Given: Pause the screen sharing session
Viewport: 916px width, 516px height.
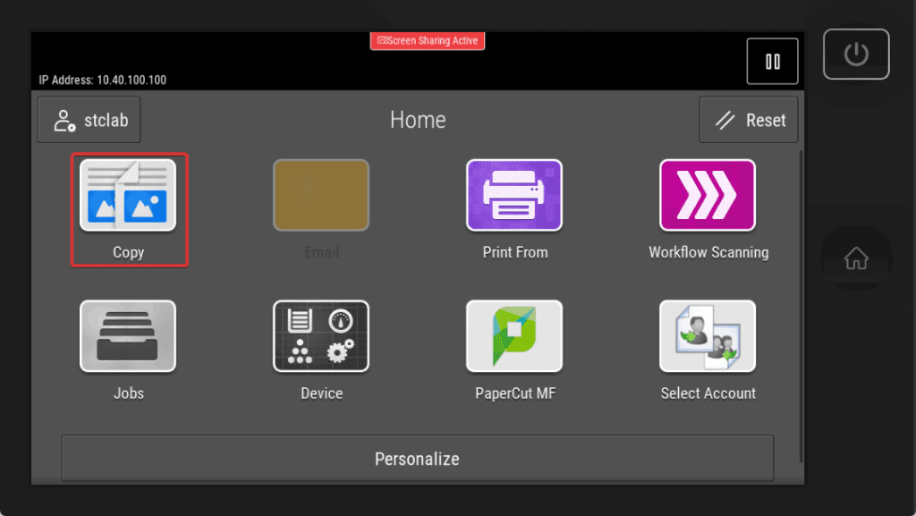Looking at the screenshot, I should click(x=772, y=61).
